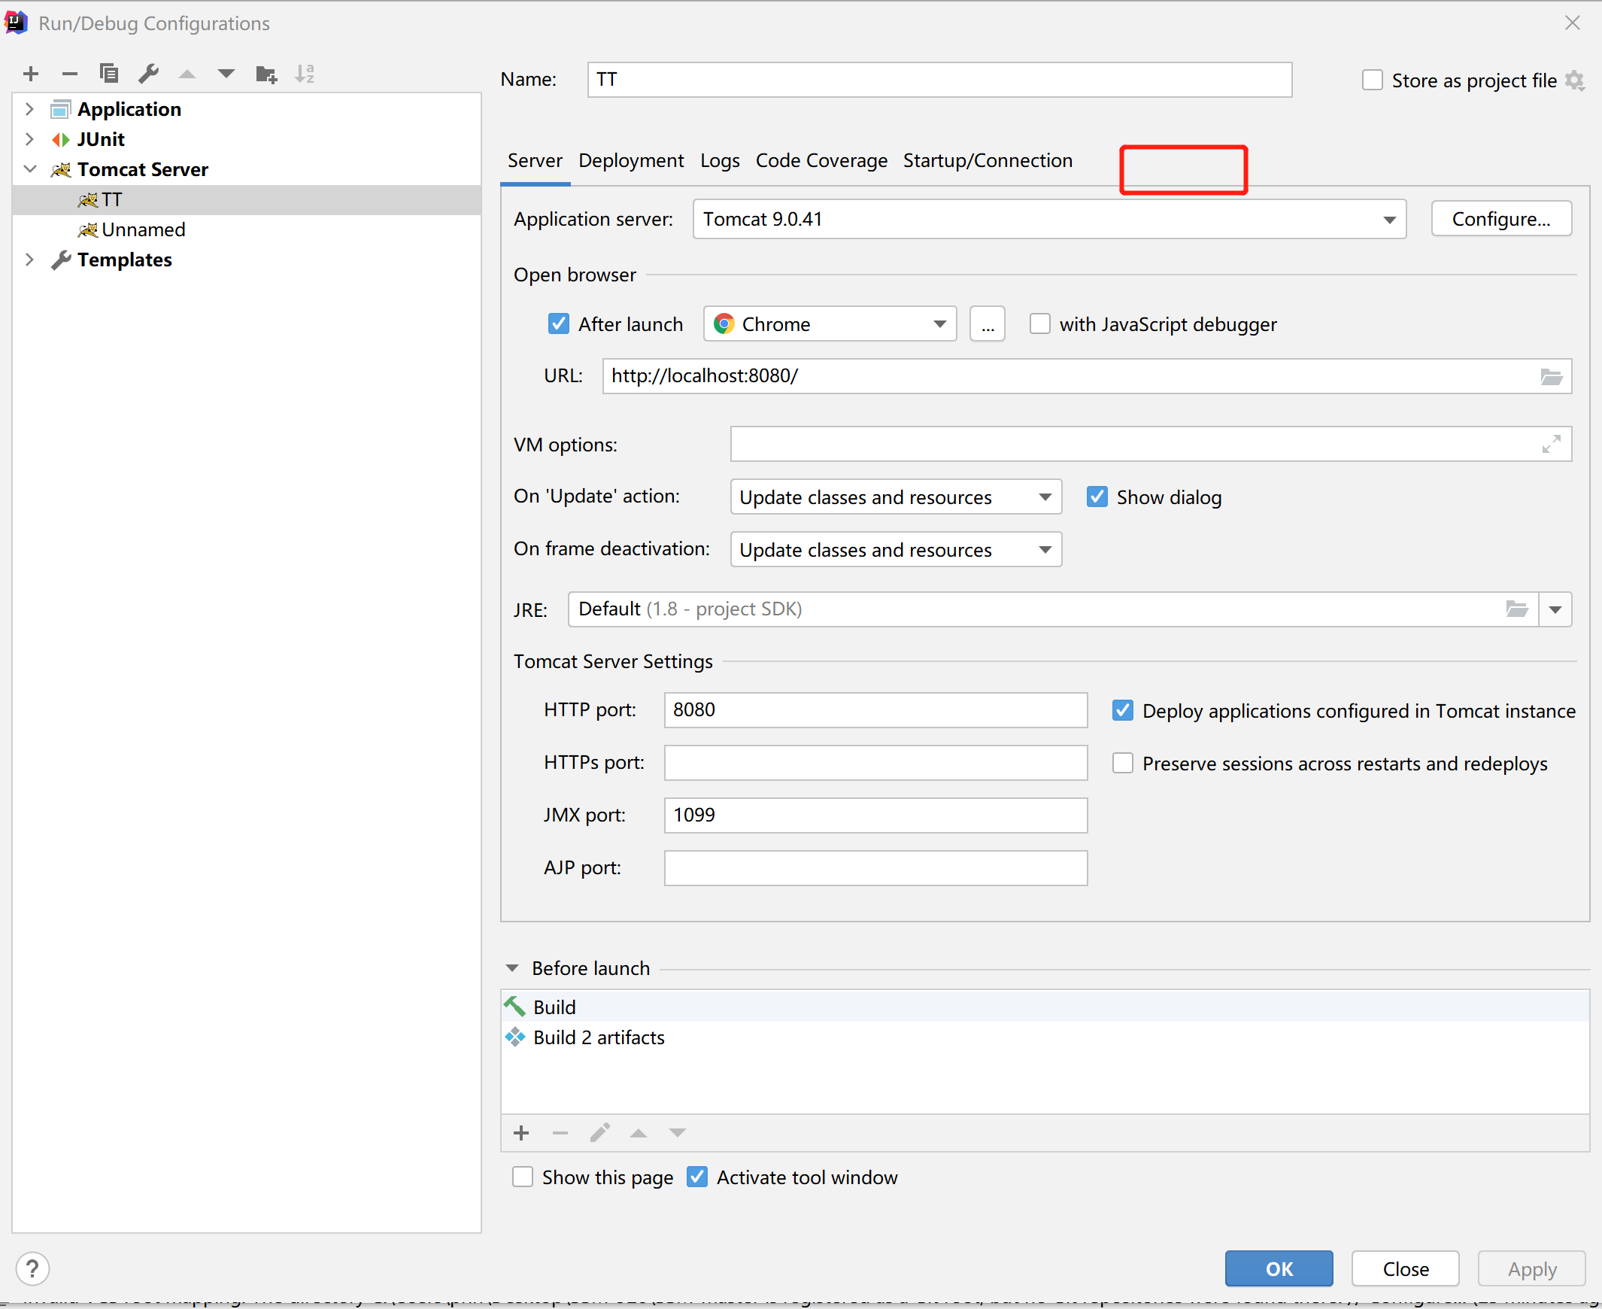
Task: Toggle Deploy applications configured in Tomcat instance
Action: [x=1123, y=710]
